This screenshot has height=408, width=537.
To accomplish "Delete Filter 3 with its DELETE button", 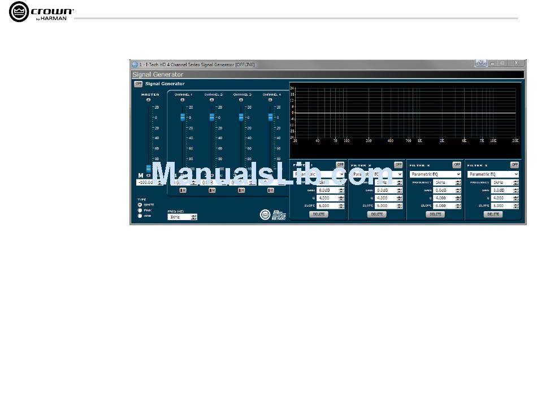I will [435, 214].
